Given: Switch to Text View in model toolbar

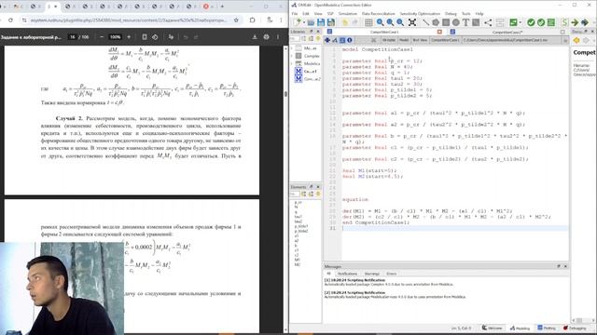Looking at the screenshot, I should tap(342, 40).
